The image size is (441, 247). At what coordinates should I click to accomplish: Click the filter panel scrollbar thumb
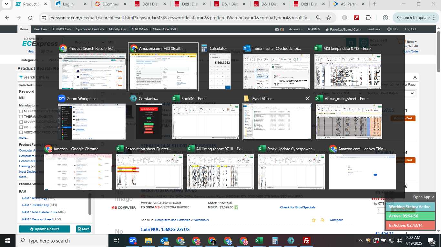[x=90, y=204]
